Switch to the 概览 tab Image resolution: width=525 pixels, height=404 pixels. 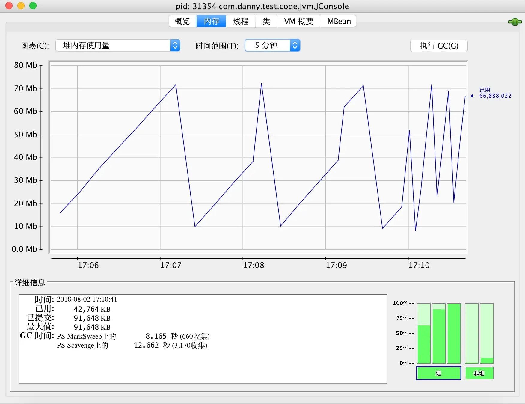point(182,21)
